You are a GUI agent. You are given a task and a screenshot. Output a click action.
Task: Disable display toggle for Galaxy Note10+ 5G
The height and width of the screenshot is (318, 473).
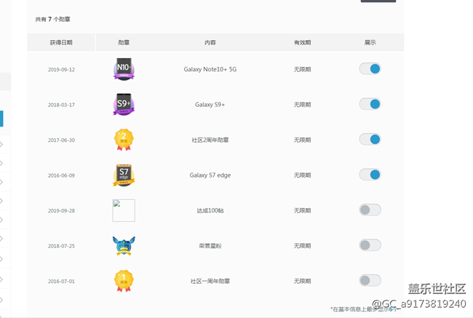pyautogui.click(x=370, y=69)
